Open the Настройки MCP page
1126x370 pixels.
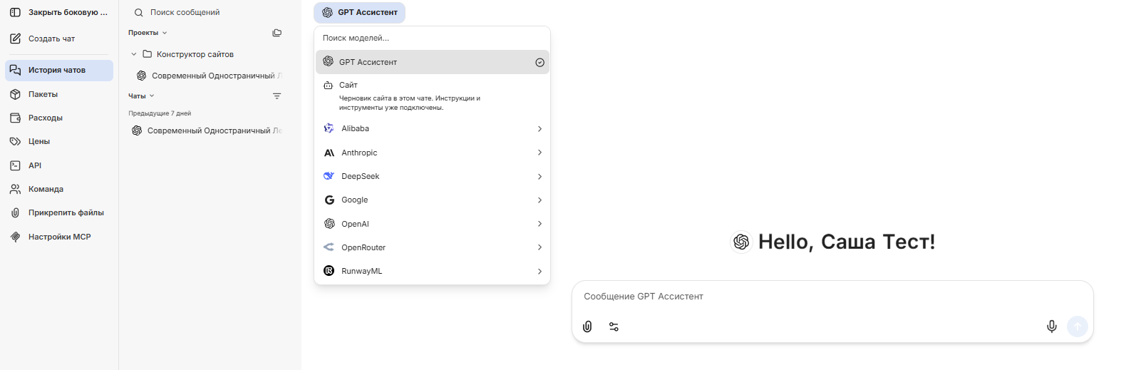(59, 237)
